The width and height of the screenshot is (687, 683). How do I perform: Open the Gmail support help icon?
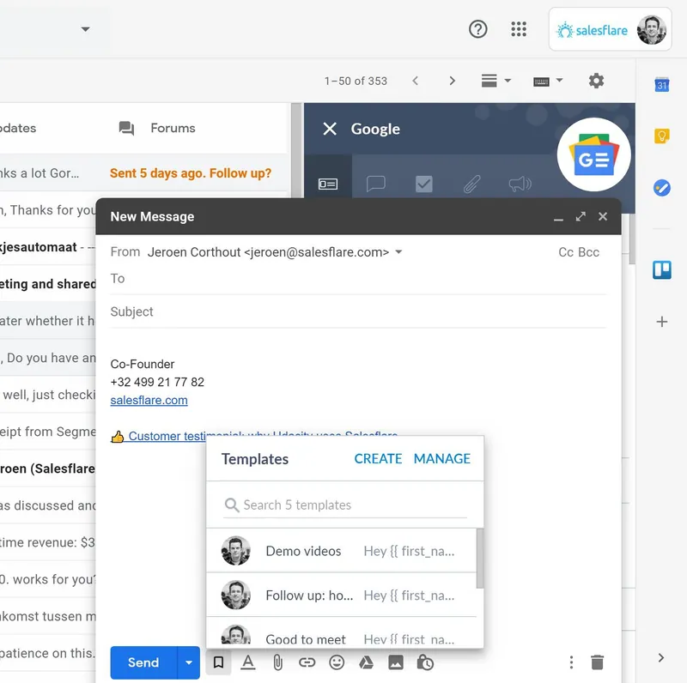(x=477, y=29)
